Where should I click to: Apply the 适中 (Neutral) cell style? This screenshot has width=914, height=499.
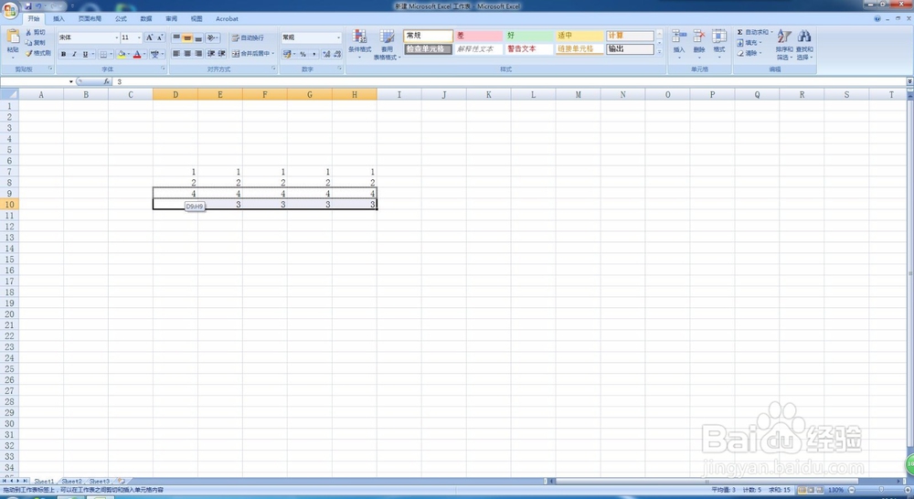[579, 36]
